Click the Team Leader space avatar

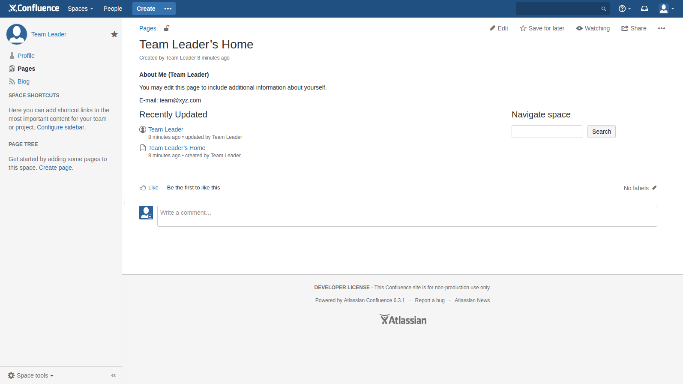(x=17, y=34)
